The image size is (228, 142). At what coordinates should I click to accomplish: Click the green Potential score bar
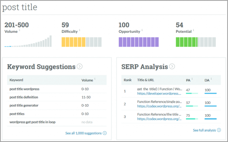[197, 42]
